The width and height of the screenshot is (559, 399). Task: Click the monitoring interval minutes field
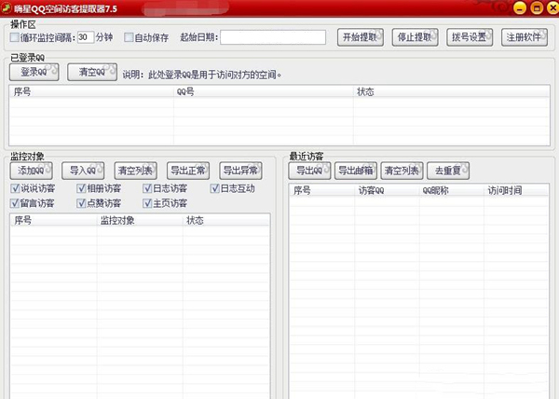[88, 37]
